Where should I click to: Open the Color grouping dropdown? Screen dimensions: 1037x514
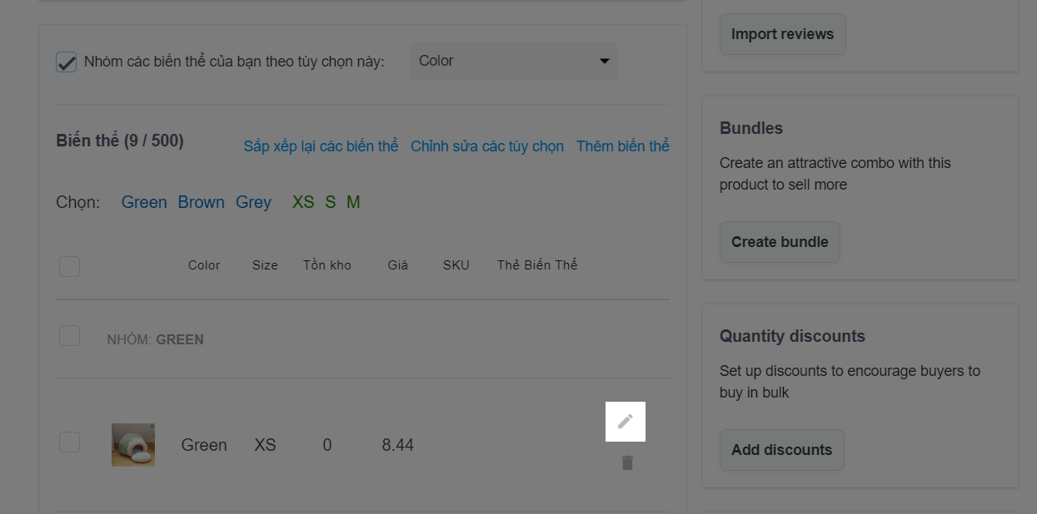pos(514,61)
